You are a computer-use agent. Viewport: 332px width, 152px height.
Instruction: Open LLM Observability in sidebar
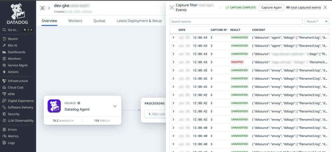(x=20, y=121)
